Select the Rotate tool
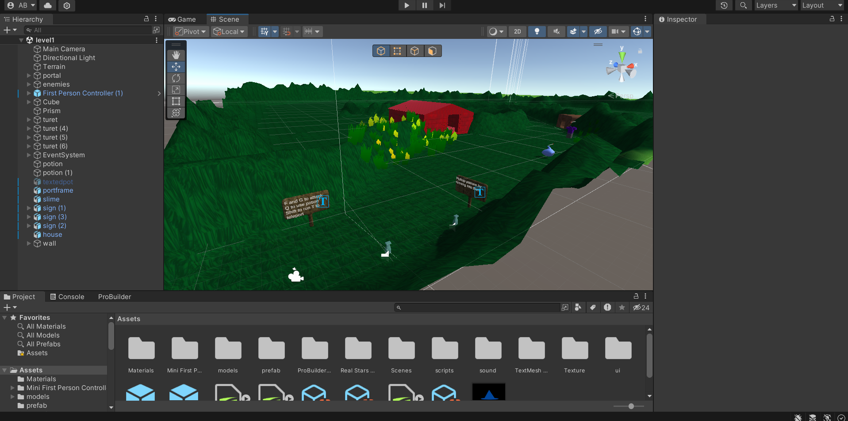This screenshot has width=848, height=421. pos(176,78)
